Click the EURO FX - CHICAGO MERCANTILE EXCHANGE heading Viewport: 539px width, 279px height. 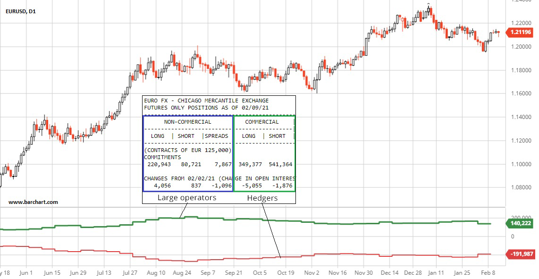point(206,101)
